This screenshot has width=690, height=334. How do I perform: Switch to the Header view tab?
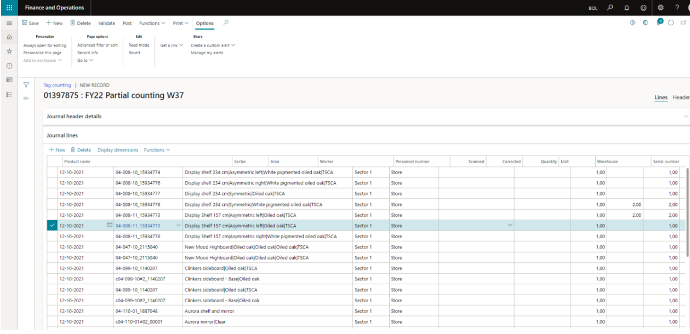pyautogui.click(x=681, y=97)
